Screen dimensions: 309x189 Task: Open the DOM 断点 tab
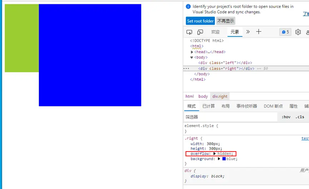[x=273, y=106]
